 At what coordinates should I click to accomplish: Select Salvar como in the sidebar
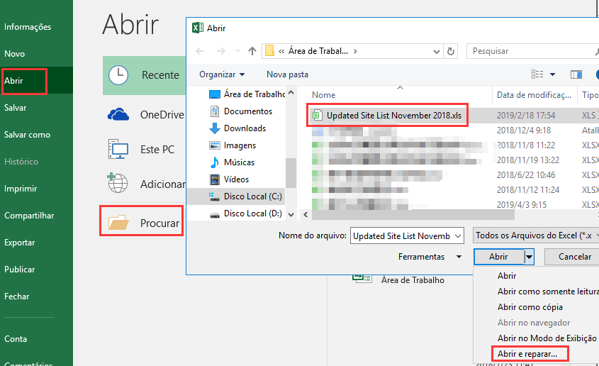click(27, 135)
